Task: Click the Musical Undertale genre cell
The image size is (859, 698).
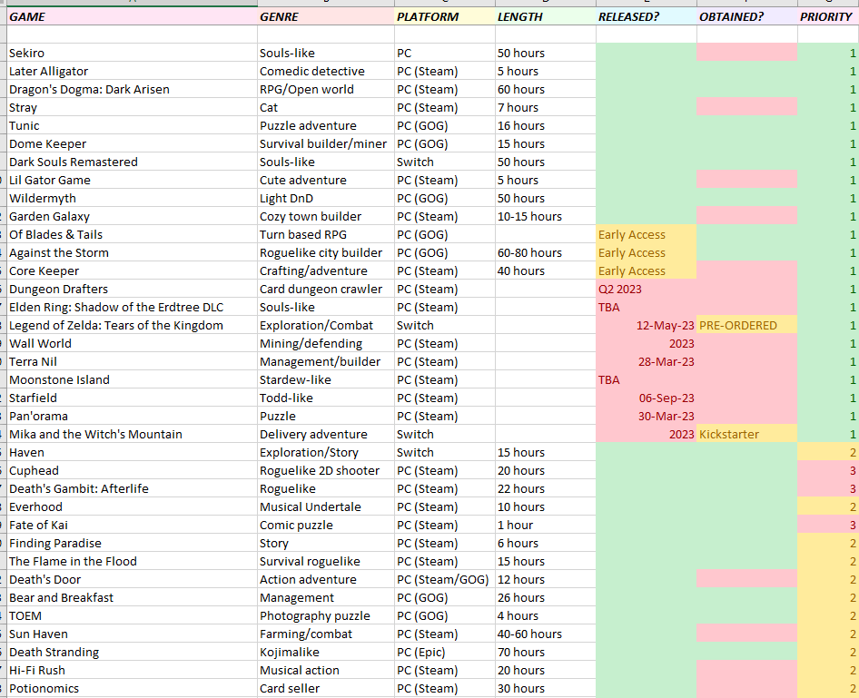Action: [326, 506]
